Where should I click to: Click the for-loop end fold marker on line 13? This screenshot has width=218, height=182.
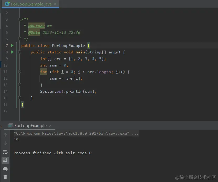click(20, 85)
